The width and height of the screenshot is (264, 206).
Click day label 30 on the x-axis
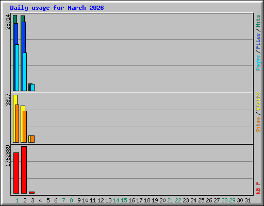pyautogui.click(x=240, y=200)
